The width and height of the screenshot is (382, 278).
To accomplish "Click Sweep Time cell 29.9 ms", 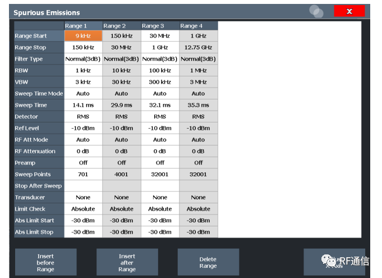I will [x=122, y=105].
